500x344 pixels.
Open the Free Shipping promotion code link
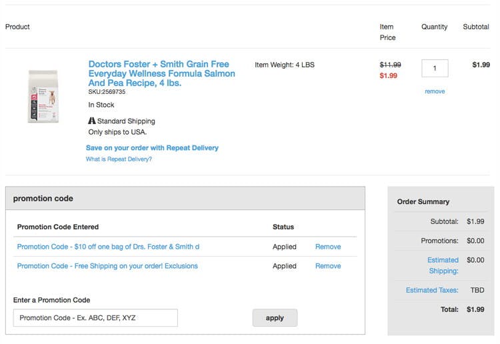click(x=107, y=266)
